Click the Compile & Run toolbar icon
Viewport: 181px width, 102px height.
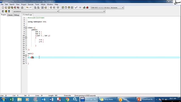point(69,8)
